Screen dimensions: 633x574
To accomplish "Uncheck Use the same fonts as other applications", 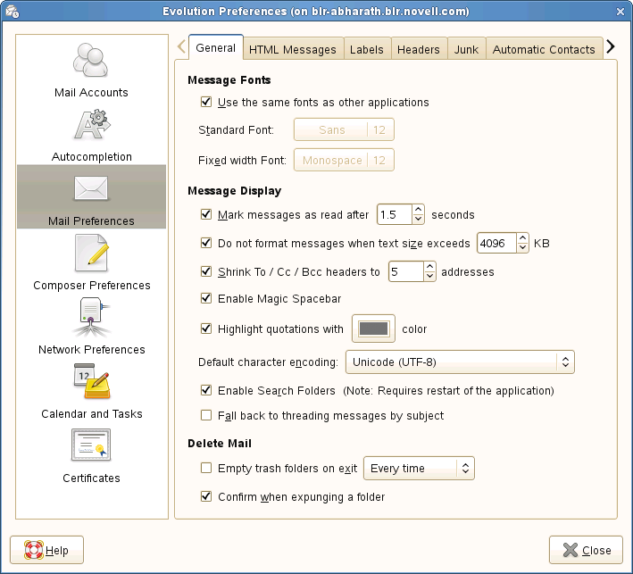I will click(207, 103).
